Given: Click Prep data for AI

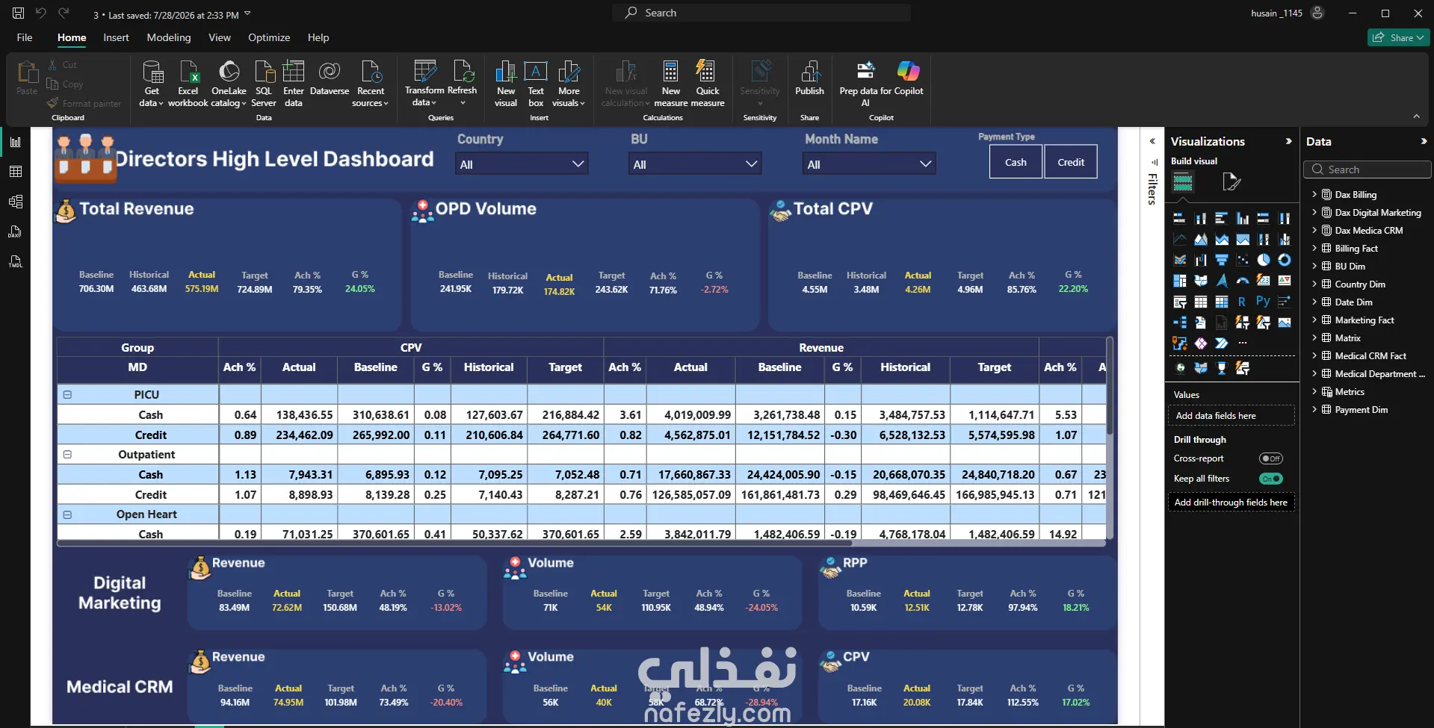Looking at the screenshot, I should point(865,84).
